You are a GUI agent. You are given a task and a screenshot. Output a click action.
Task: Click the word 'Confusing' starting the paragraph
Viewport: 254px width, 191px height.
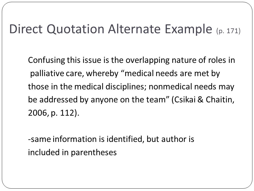point(46,60)
